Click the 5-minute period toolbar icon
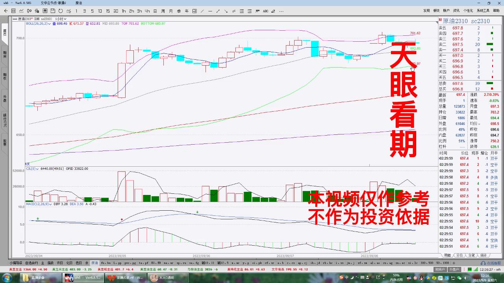 (x=92, y=11)
